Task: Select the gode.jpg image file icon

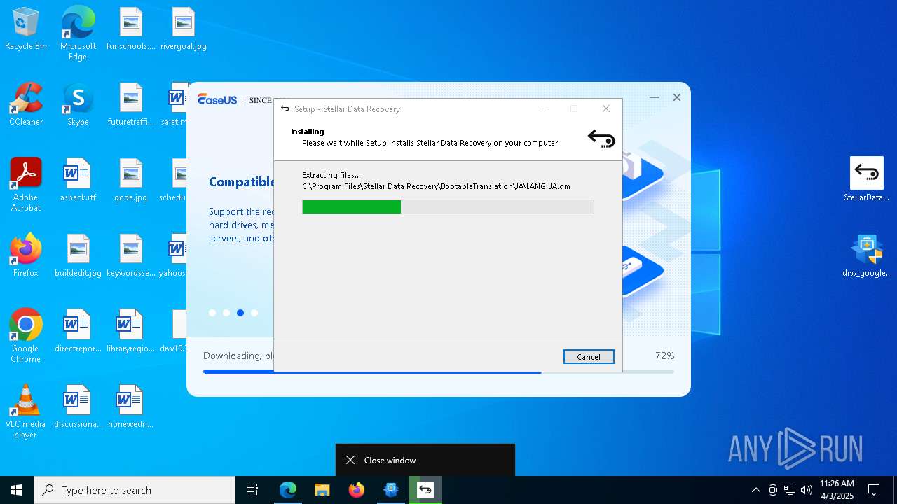Action: pyautogui.click(x=130, y=181)
